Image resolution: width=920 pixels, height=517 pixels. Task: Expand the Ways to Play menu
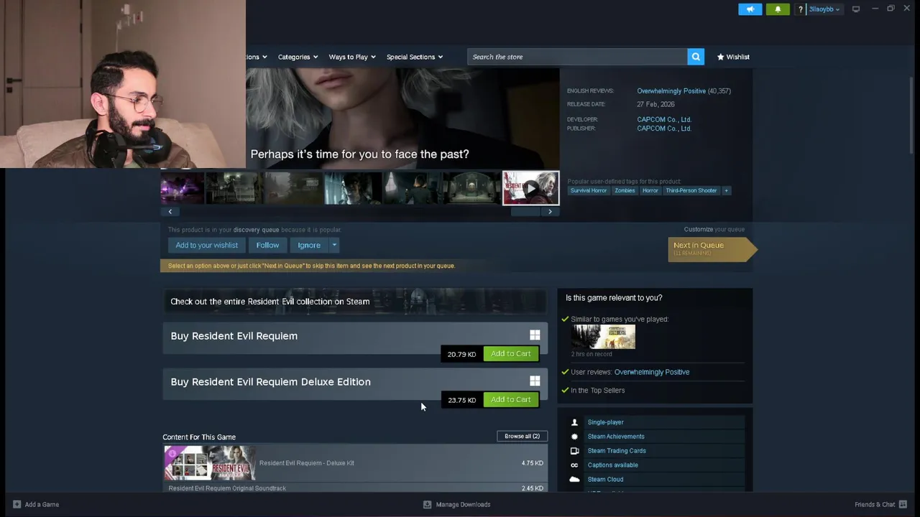(x=352, y=57)
